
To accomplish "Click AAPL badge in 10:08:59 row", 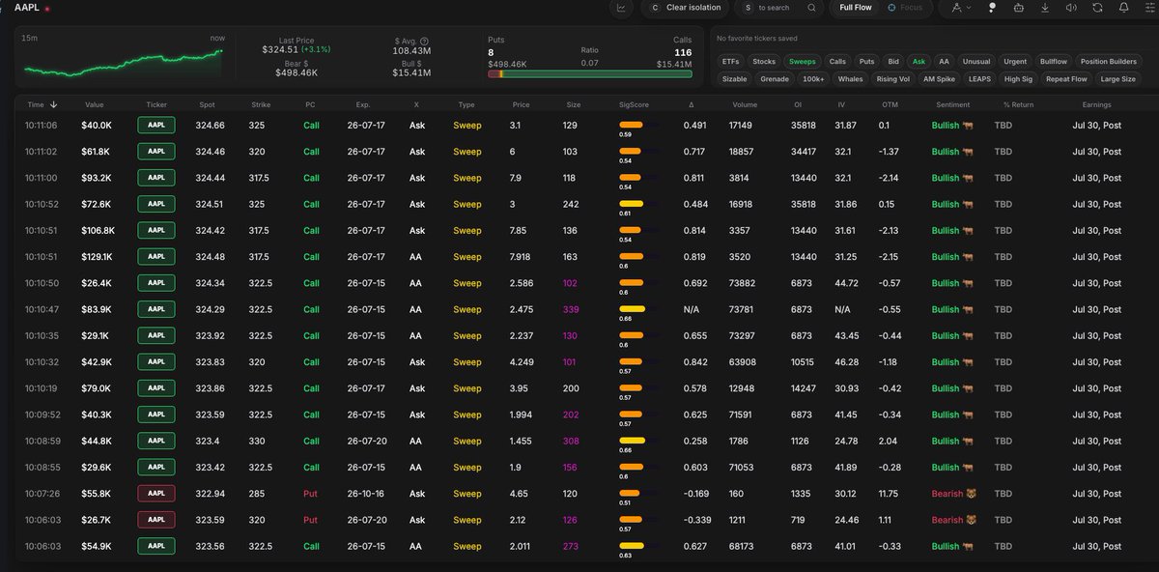I will (x=156, y=441).
